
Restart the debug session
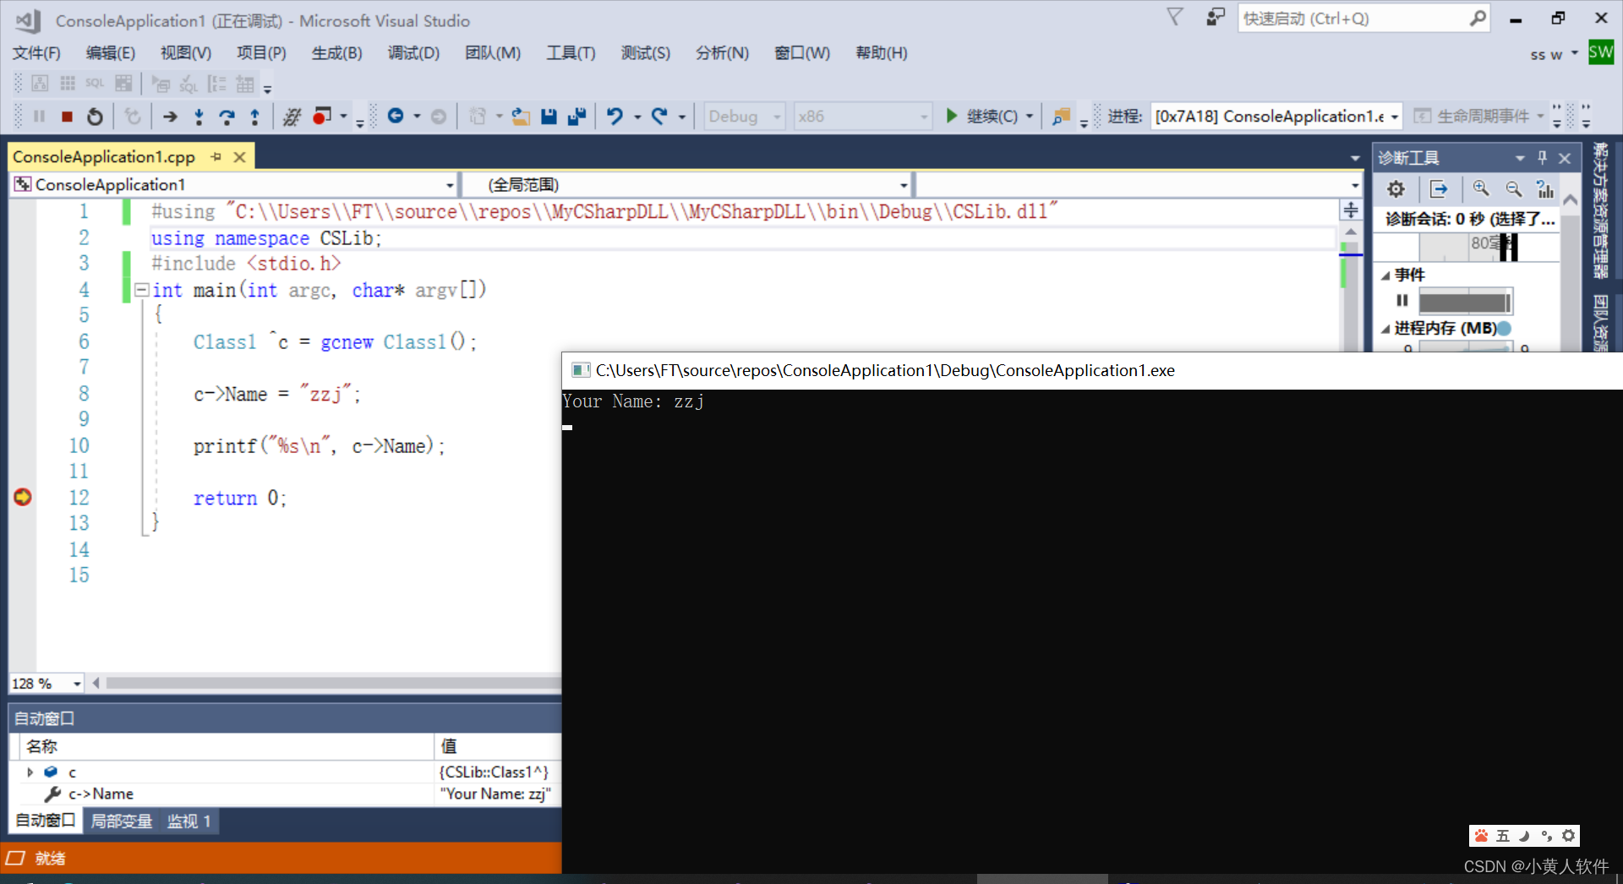95,117
